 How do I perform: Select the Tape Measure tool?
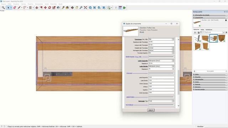(63, 7)
